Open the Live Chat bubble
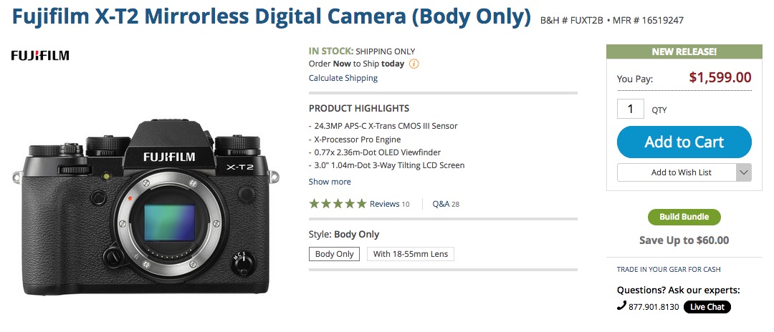Viewport: 774px width, 332px height. pos(707,307)
